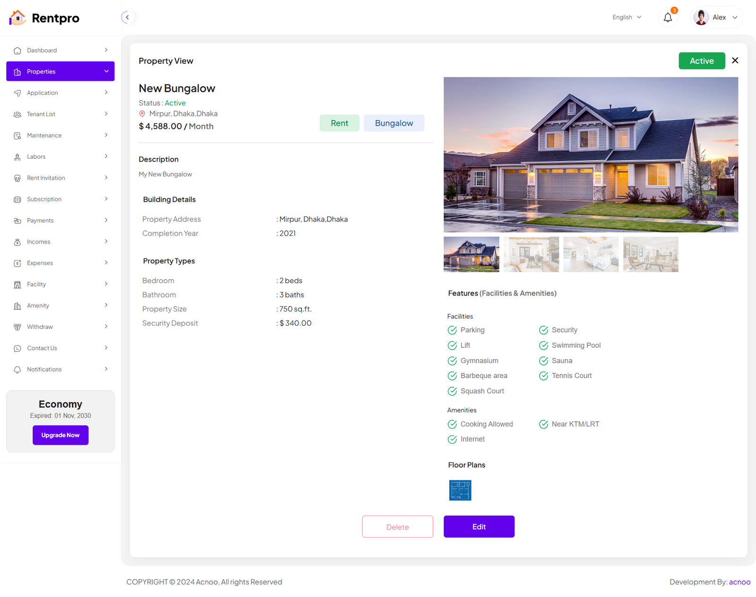
Task: Click the Maintenance icon in the sidebar
Action: pos(17,136)
